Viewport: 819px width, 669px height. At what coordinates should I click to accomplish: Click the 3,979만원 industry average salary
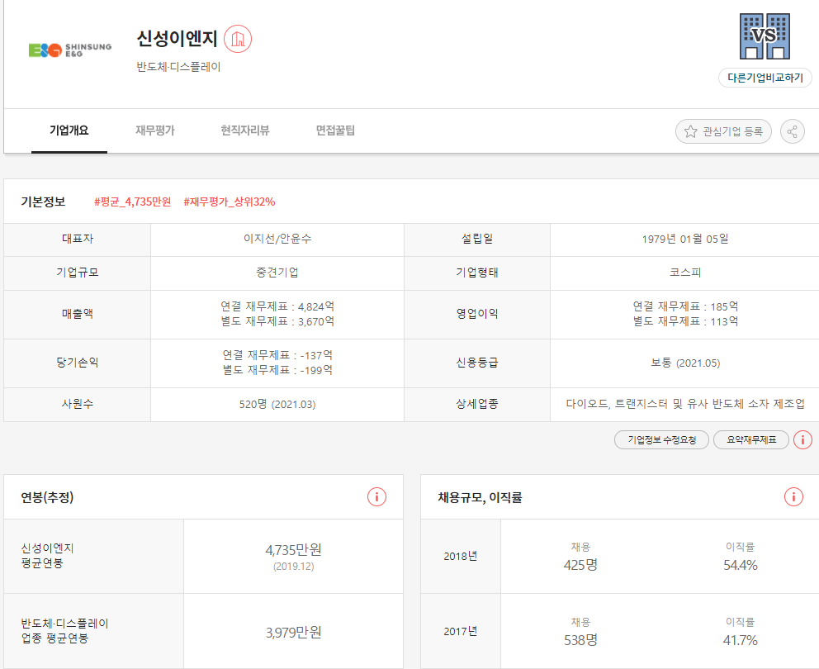point(294,633)
